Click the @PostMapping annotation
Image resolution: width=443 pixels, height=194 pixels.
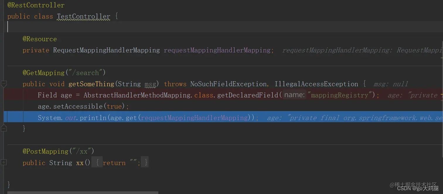(45, 151)
